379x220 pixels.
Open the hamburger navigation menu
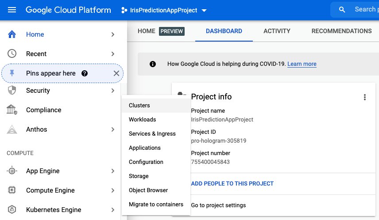(12, 10)
